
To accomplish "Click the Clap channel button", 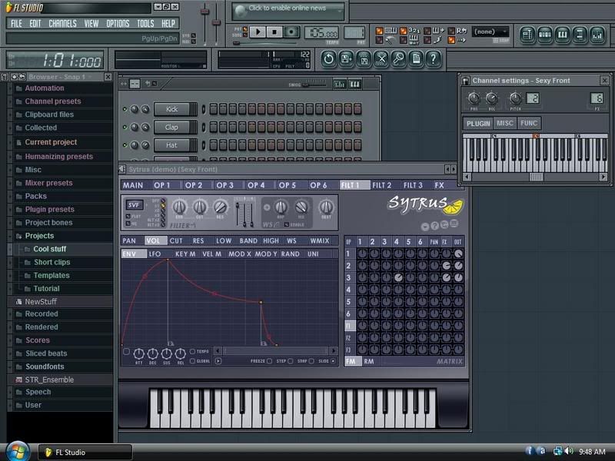I will tap(171, 127).
